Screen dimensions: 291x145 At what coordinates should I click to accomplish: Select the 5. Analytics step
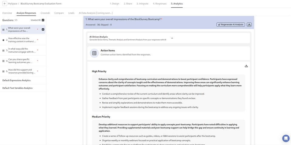click(177, 4)
